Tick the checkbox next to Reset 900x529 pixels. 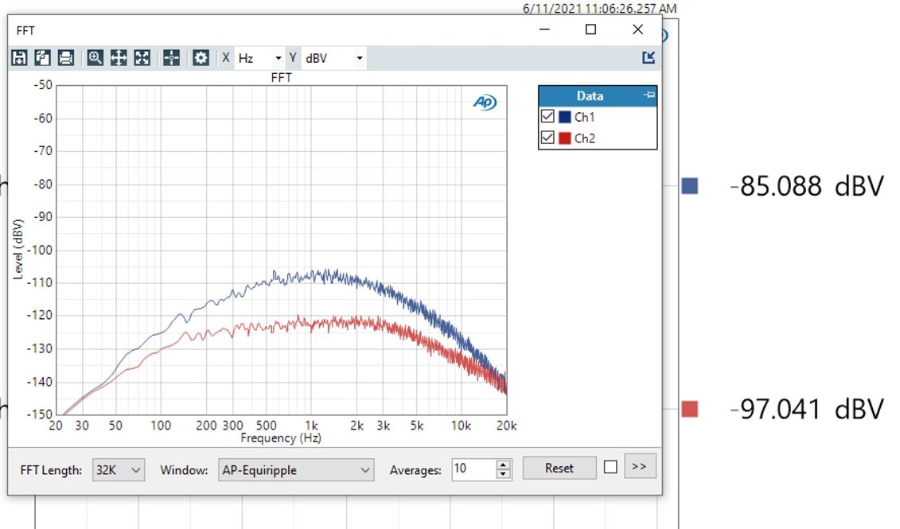tap(610, 468)
